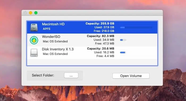
Task: Click Capacity: 82.3 MB text
Action: 100,36
